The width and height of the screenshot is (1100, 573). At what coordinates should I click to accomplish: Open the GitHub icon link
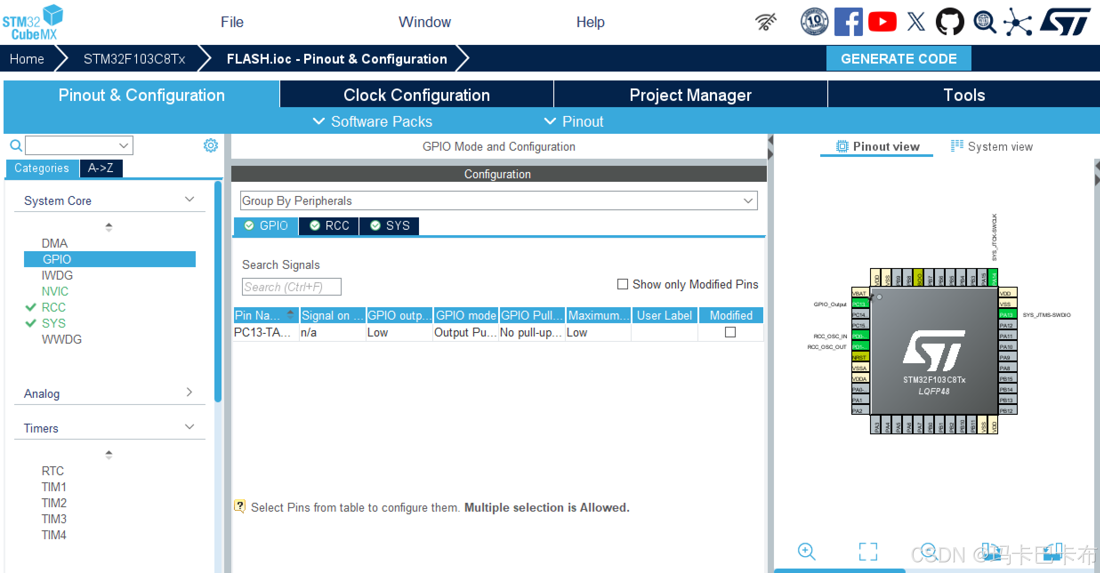click(x=949, y=21)
